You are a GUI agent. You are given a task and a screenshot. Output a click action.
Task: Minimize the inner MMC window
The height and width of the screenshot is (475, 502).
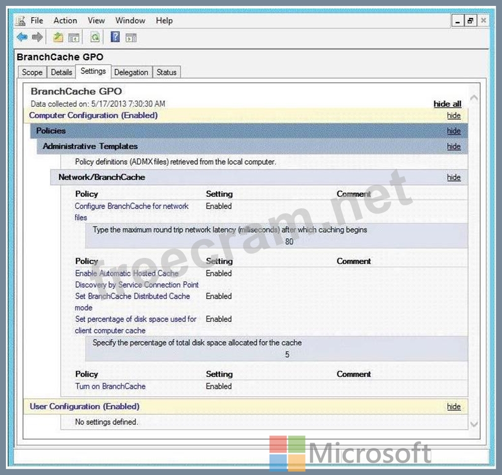(458, 21)
